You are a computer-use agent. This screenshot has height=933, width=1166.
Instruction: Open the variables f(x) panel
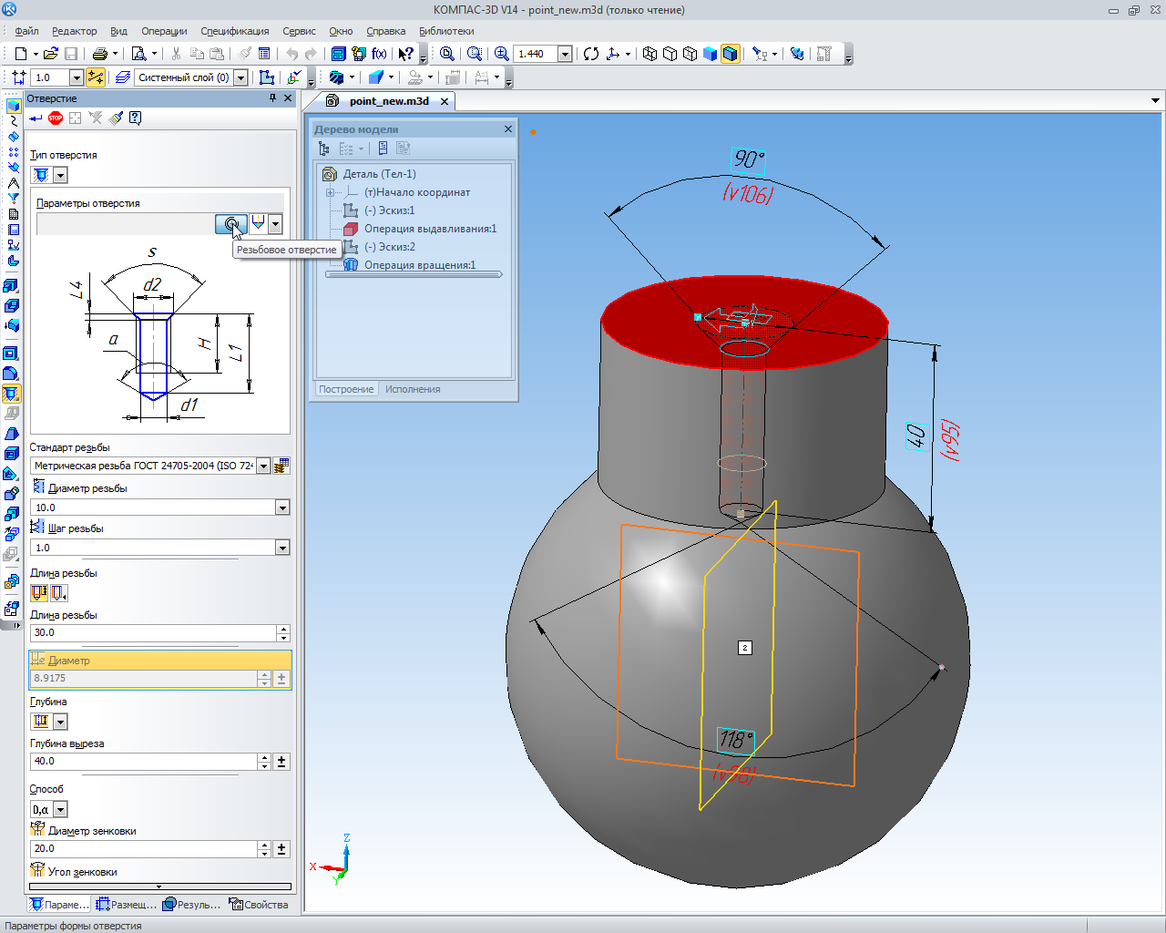tap(379, 54)
